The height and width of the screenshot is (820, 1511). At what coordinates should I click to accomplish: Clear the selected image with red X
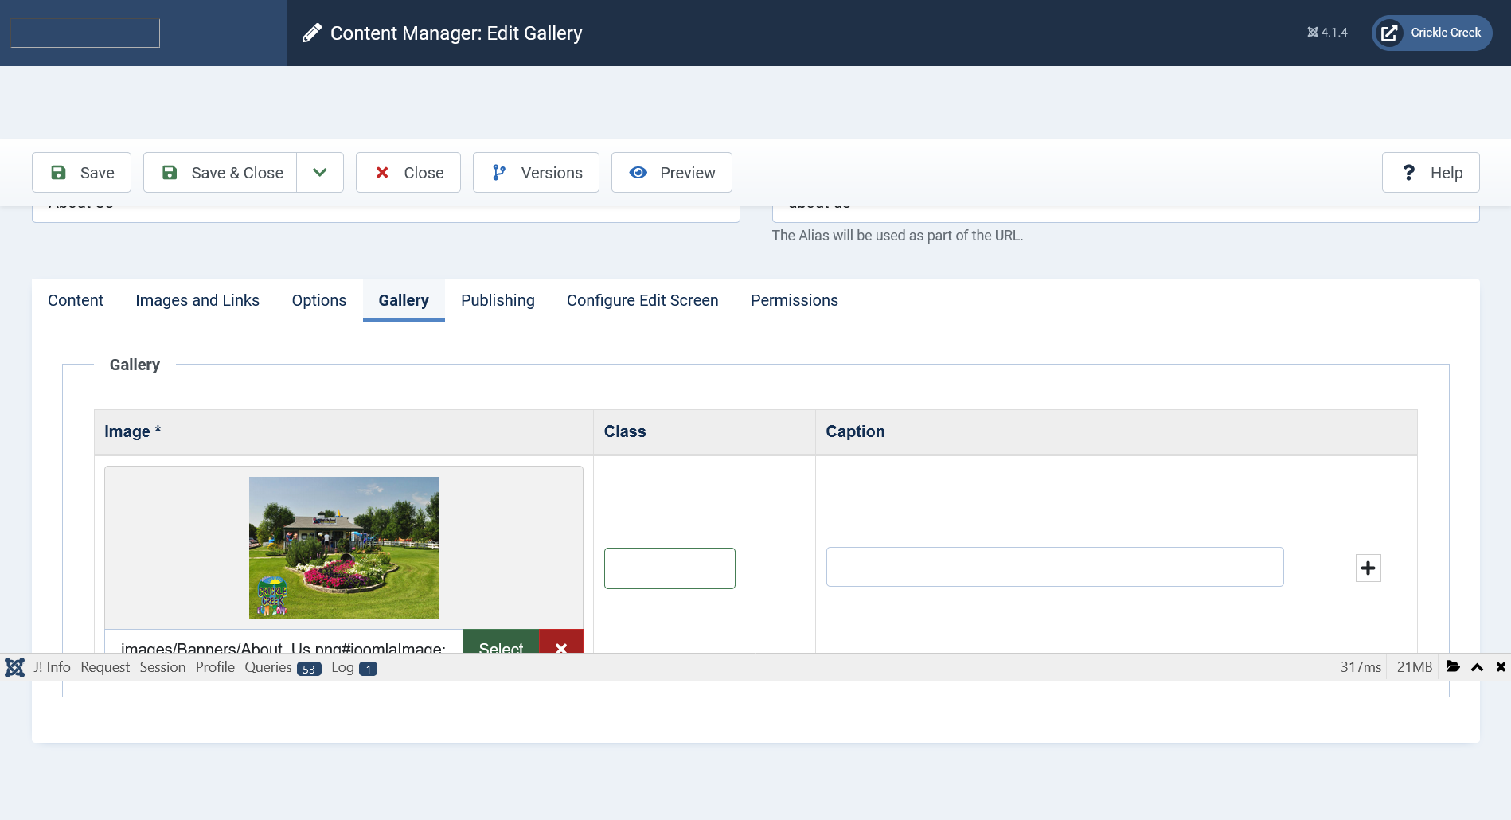[561, 643]
